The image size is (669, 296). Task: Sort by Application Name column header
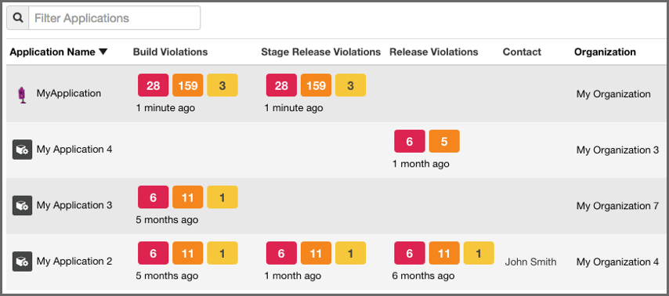(59, 52)
